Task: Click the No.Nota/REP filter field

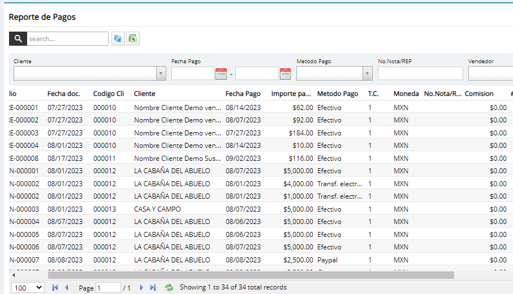Action: pyautogui.click(x=420, y=73)
